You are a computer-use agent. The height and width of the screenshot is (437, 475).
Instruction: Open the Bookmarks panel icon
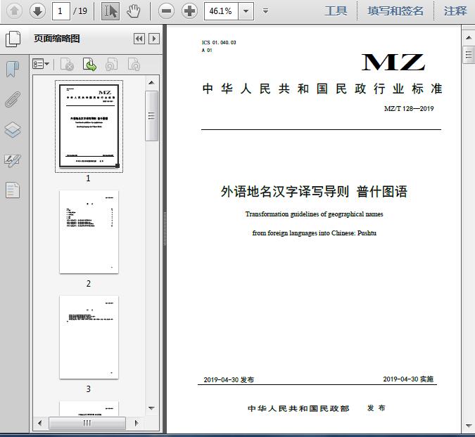click(13, 69)
